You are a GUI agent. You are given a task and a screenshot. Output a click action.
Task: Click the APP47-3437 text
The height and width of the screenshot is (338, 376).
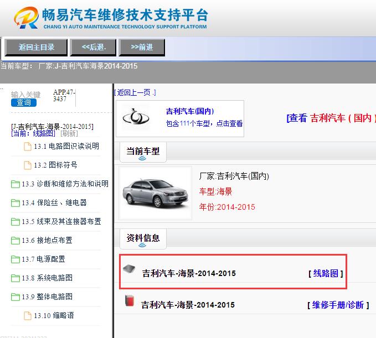click(x=64, y=96)
